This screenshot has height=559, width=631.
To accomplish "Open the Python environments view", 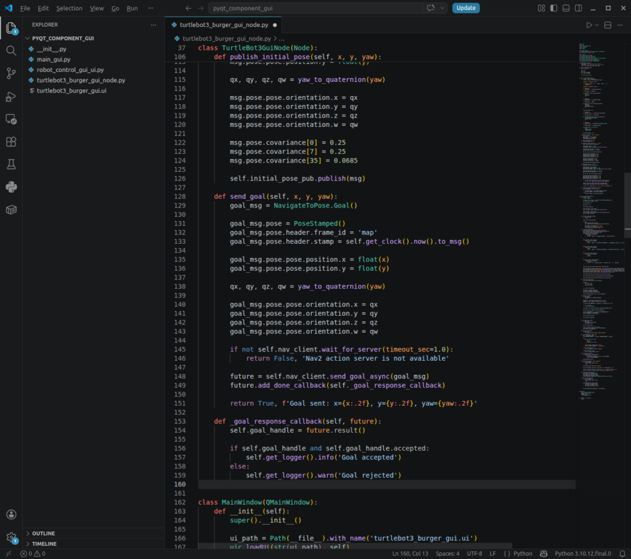I will (x=11, y=187).
